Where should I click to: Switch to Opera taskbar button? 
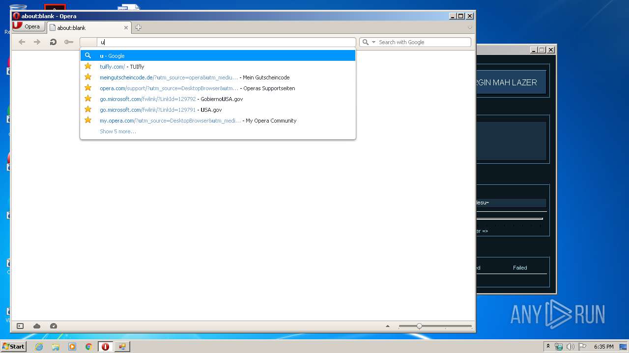click(x=105, y=347)
